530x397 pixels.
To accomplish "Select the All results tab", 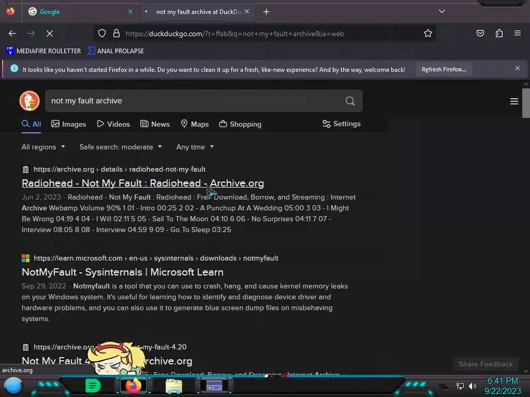I will [x=32, y=124].
